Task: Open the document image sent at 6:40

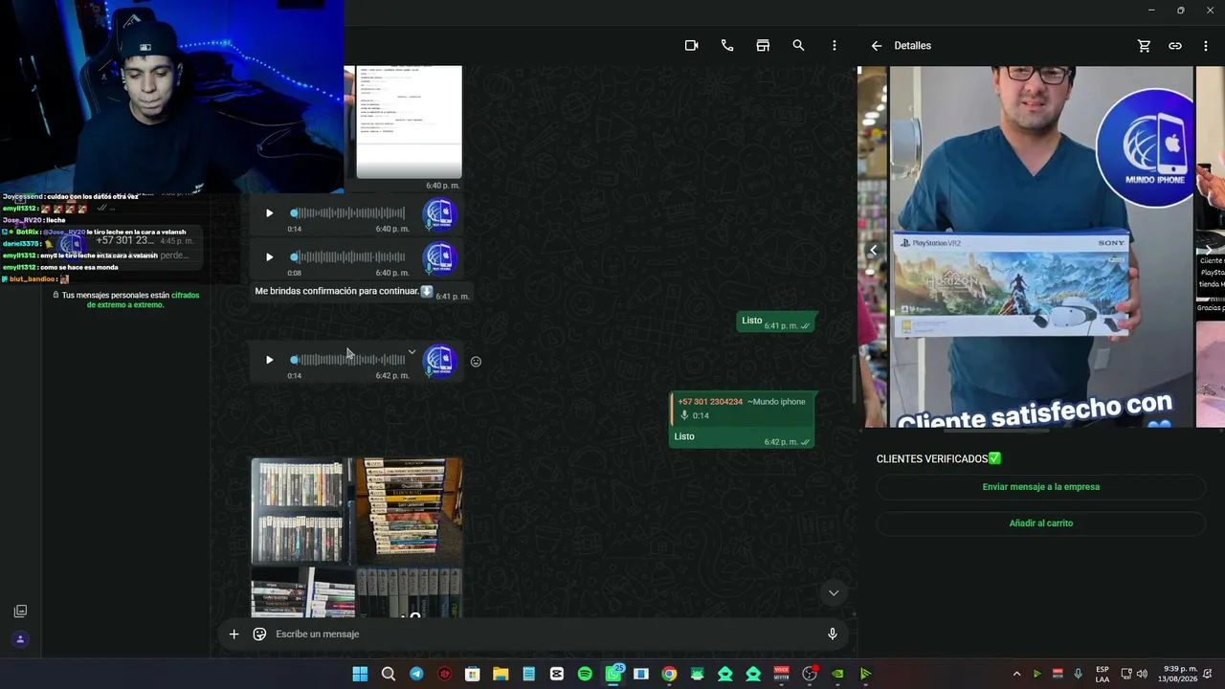Action: (x=409, y=122)
